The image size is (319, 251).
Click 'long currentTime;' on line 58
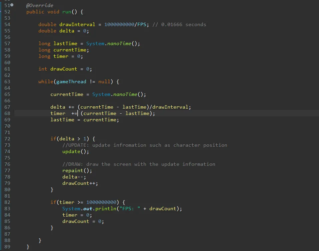point(64,50)
